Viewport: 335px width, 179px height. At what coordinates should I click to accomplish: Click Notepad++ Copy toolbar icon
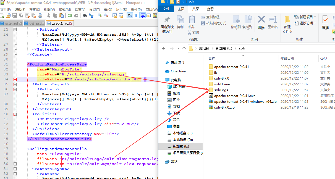coord(55,15)
